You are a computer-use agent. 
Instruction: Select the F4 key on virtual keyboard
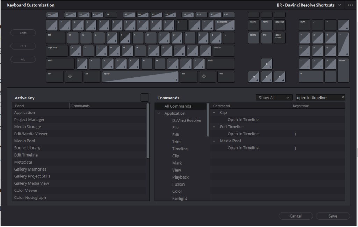(111, 15)
